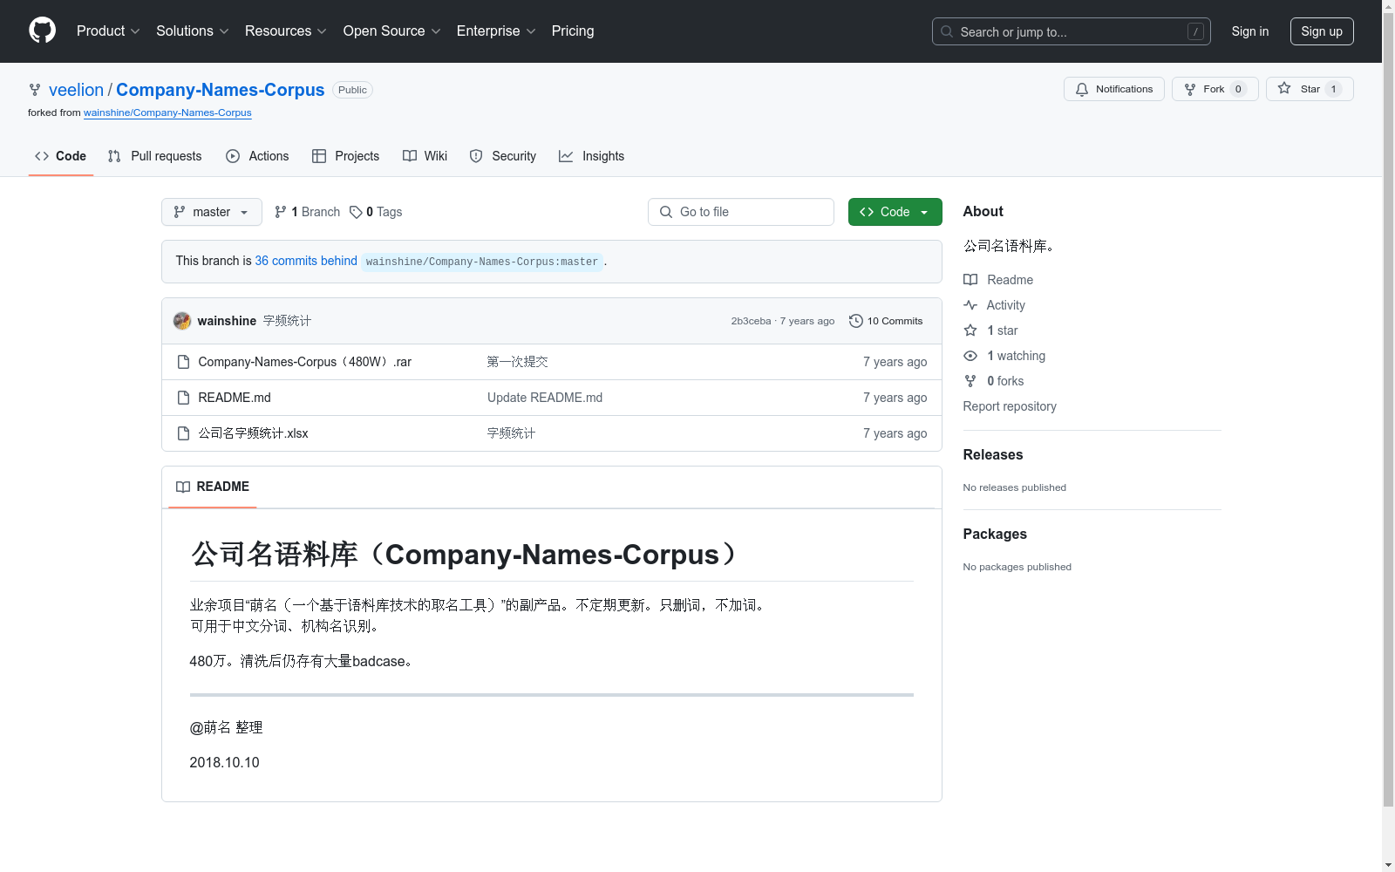Open the README.md file
Viewport: 1395px width, 872px height.
pos(235,398)
